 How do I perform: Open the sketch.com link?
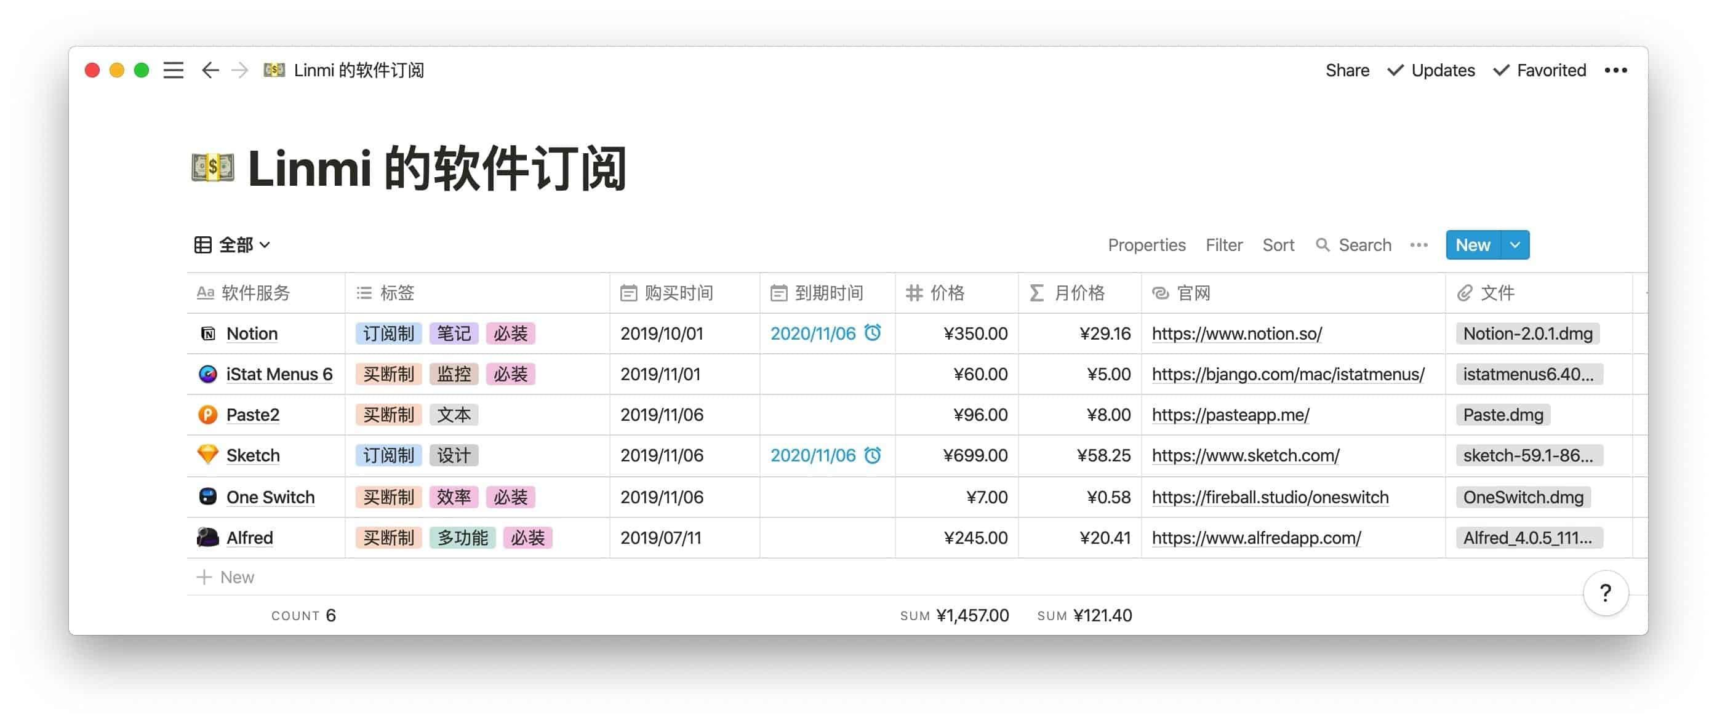pyautogui.click(x=1245, y=455)
